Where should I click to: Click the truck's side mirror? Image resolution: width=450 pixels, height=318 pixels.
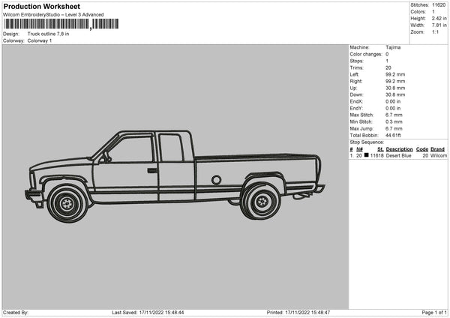(x=106, y=157)
